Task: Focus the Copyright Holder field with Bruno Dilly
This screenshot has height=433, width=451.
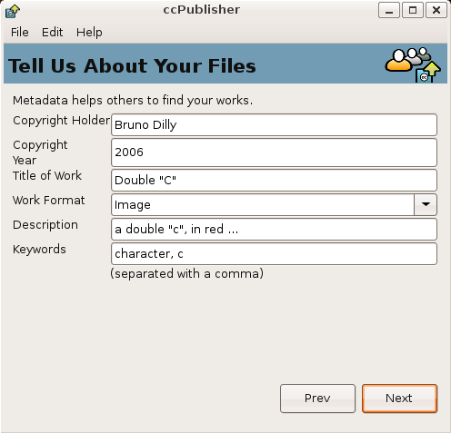Action: (274, 124)
